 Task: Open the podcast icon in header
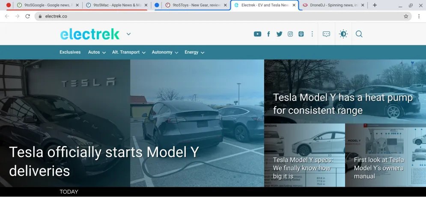301,34
